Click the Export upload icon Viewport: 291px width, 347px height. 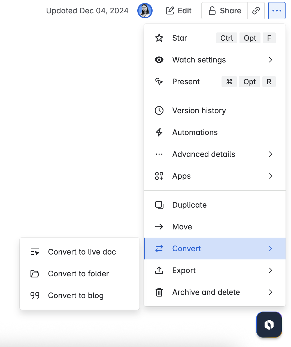pyautogui.click(x=159, y=270)
